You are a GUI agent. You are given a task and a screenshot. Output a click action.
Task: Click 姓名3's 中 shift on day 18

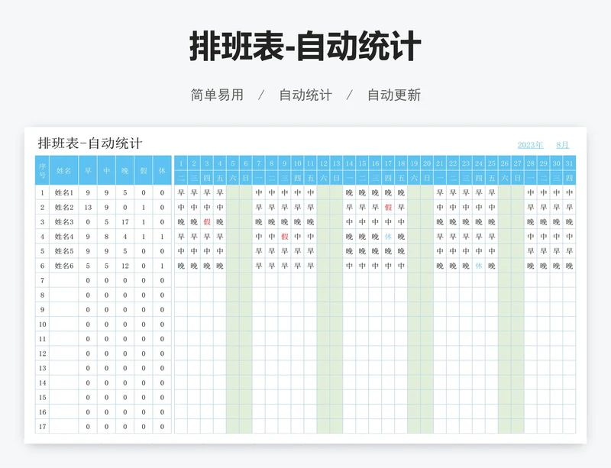pyautogui.click(x=401, y=221)
